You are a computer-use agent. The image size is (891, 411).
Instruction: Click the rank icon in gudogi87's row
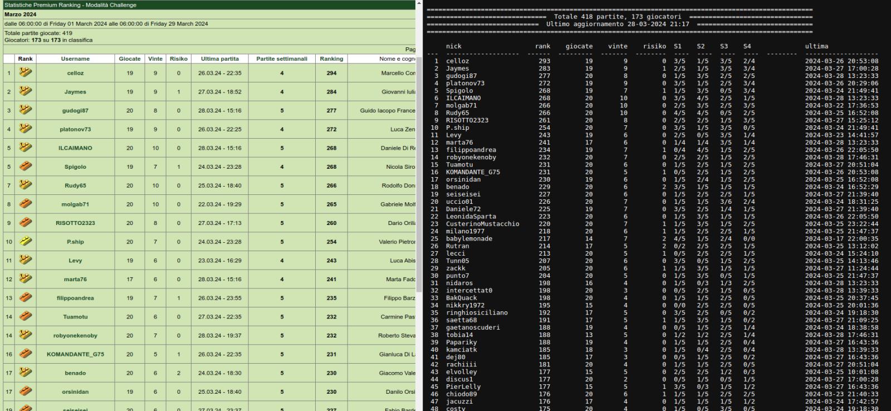[x=25, y=110]
